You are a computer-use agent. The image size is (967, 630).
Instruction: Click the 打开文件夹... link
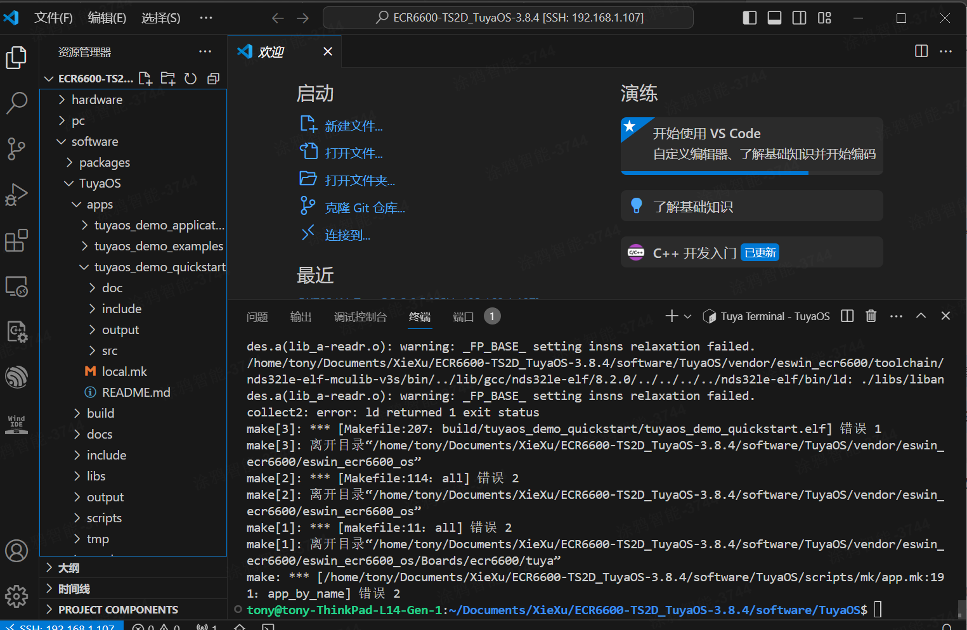(360, 181)
